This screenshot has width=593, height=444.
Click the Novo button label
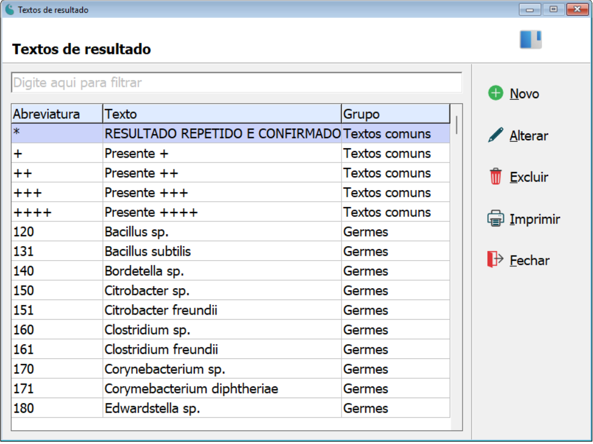click(524, 94)
